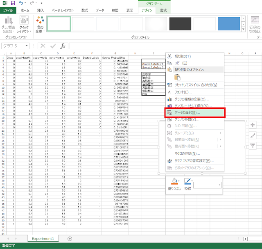The image size is (262, 249).
Task: Click the Save icon in quick access toolbar
Action: 13,3
